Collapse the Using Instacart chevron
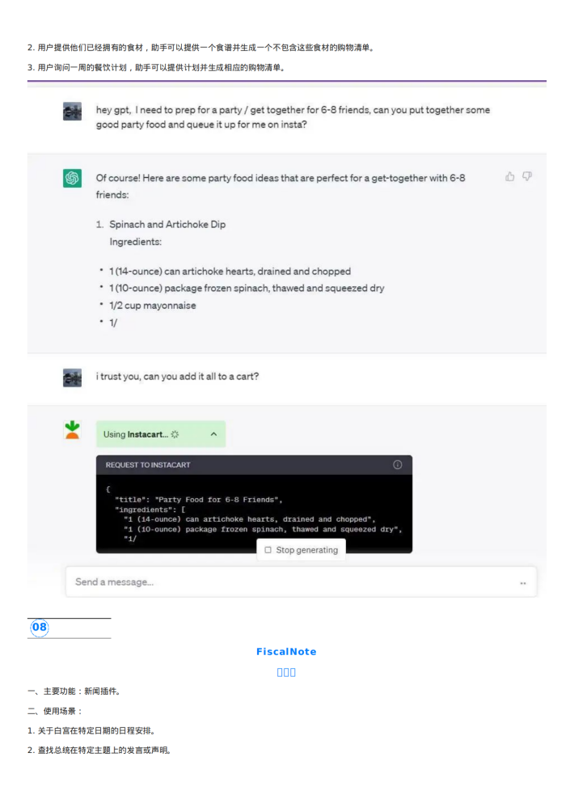Screen dimensions: 574x812 (x=213, y=434)
